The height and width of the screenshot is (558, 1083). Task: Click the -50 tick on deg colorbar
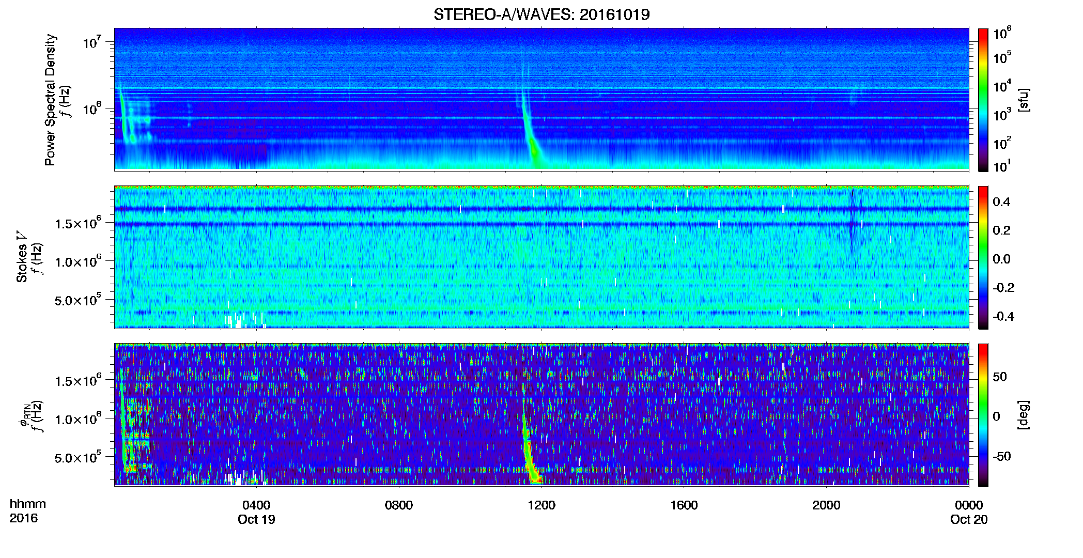coord(1002,456)
